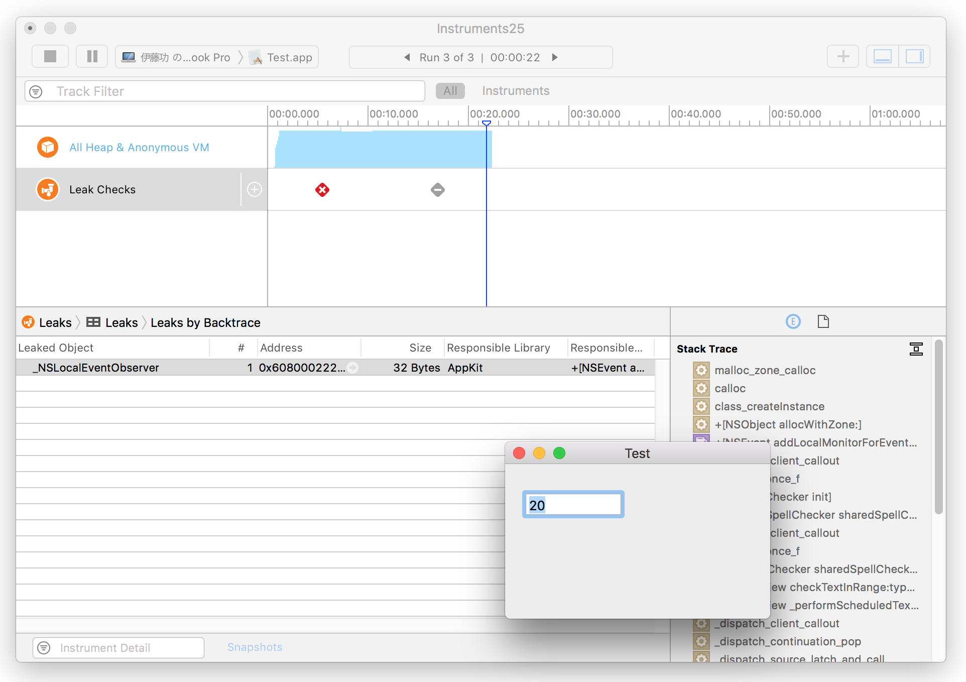This screenshot has width=966, height=682.
Task: Toggle stack trace compression icon
Action: coord(916,349)
